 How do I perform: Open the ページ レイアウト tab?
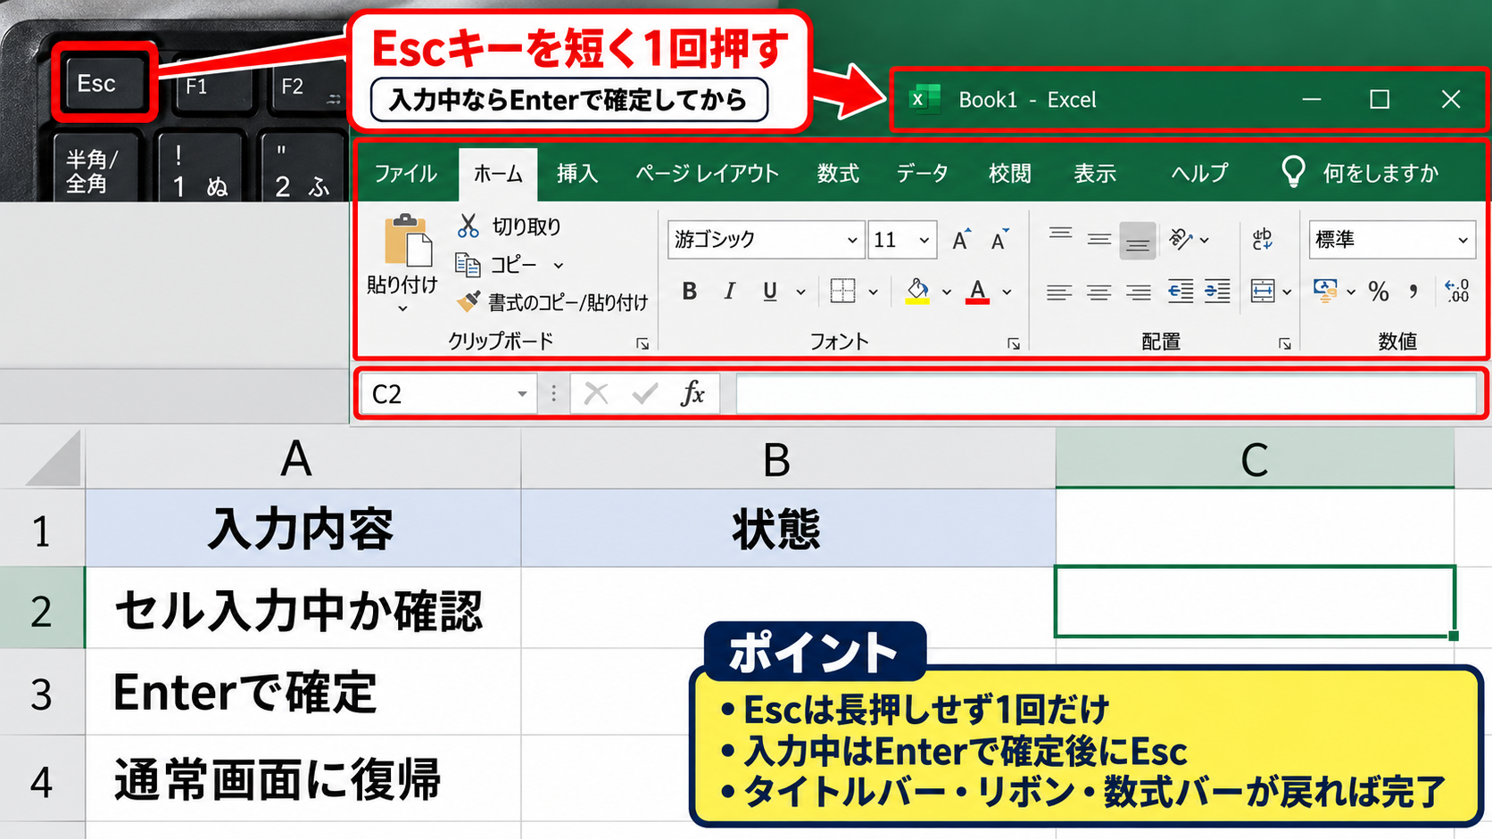707,173
